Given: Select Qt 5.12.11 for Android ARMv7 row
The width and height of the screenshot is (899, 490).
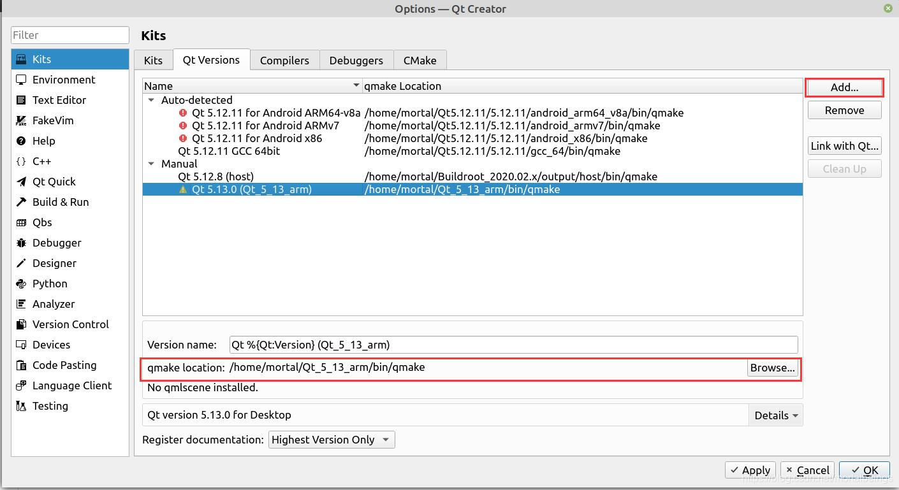Looking at the screenshot, I should [x=472, y=126].
